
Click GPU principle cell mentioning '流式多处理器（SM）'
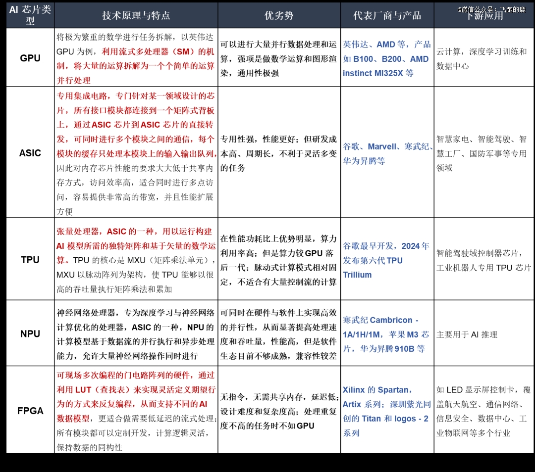(136, 57)
